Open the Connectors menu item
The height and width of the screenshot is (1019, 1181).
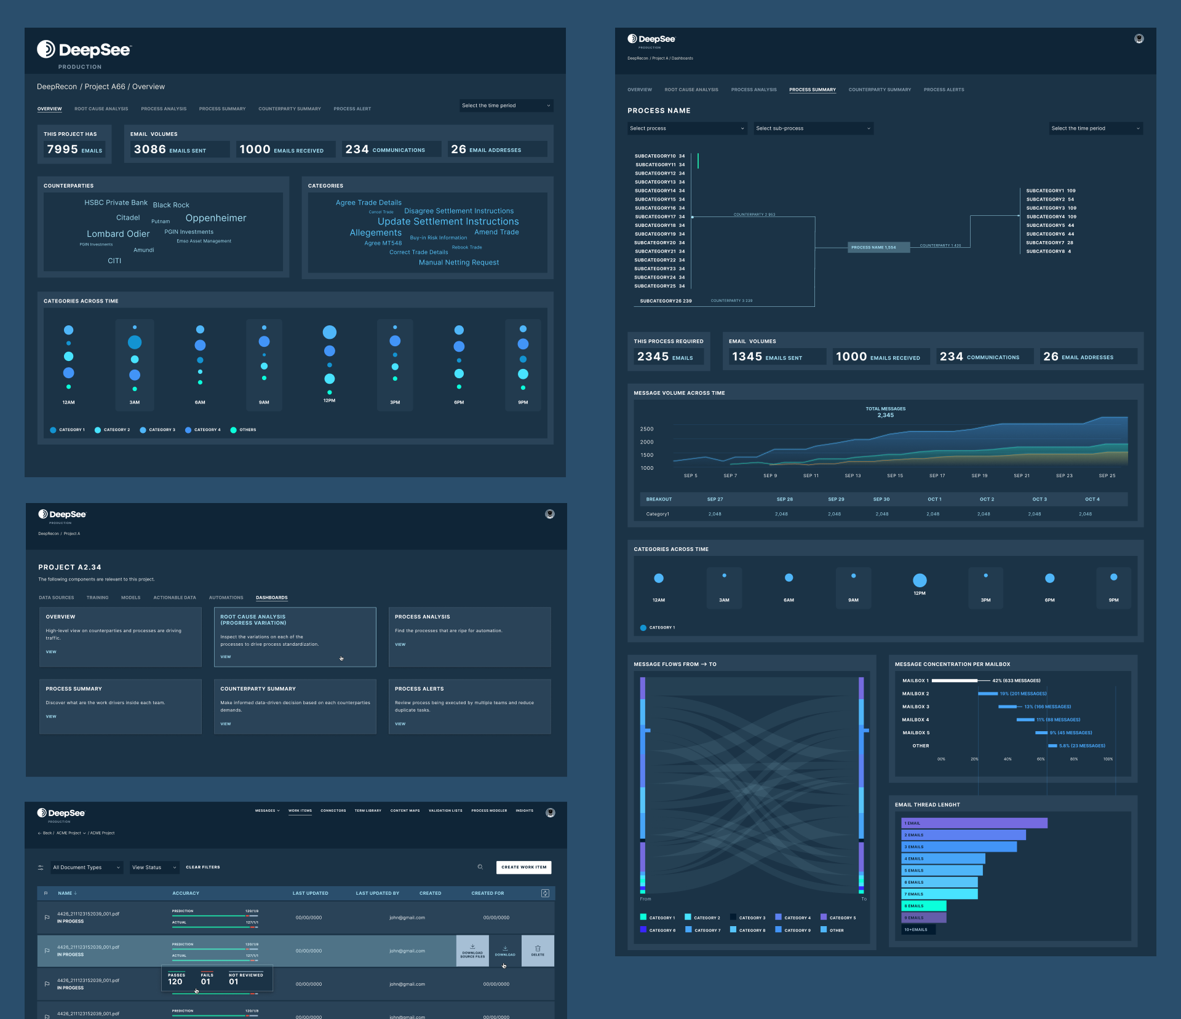(333, 811)
